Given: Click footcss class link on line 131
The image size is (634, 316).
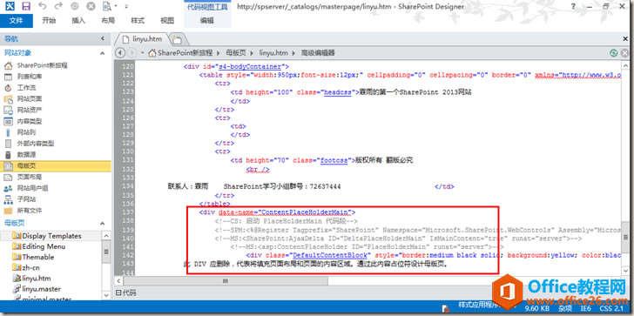Looking at the screenshot, I should click(334, 160).
